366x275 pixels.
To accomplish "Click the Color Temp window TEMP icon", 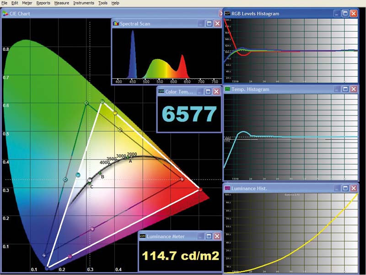I will (x=161, y=91).
